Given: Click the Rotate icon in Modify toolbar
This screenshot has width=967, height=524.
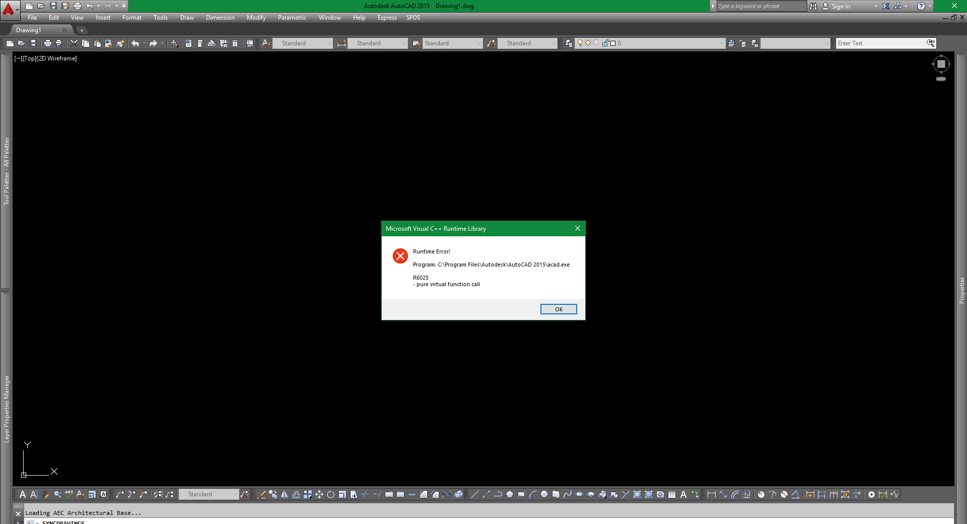Looking at the screenshot, I should [331, 494].
